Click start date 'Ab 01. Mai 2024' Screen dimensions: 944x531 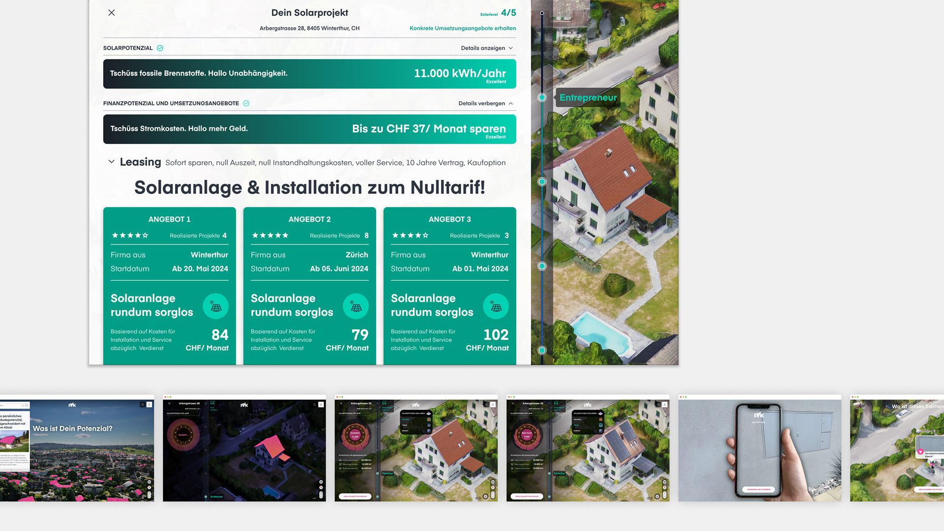point(480,269)
